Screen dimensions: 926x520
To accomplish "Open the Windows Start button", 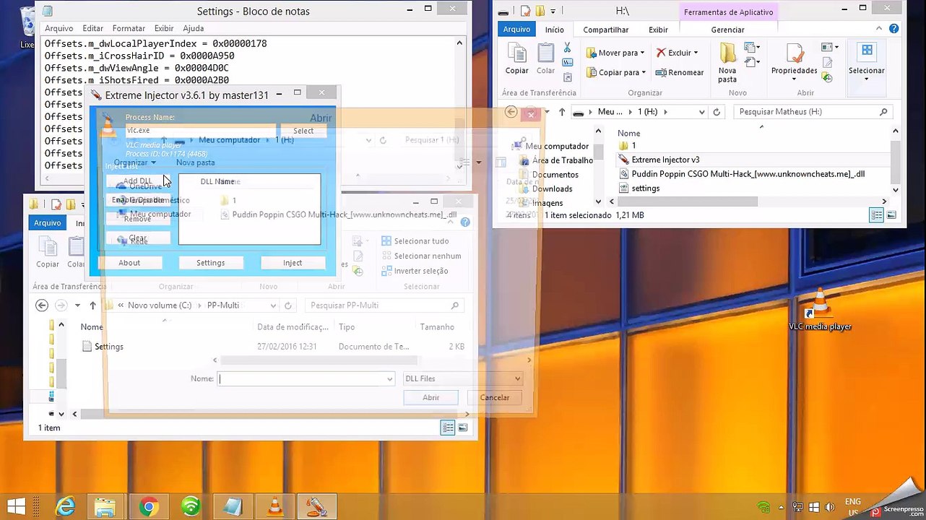I will 16,506.
